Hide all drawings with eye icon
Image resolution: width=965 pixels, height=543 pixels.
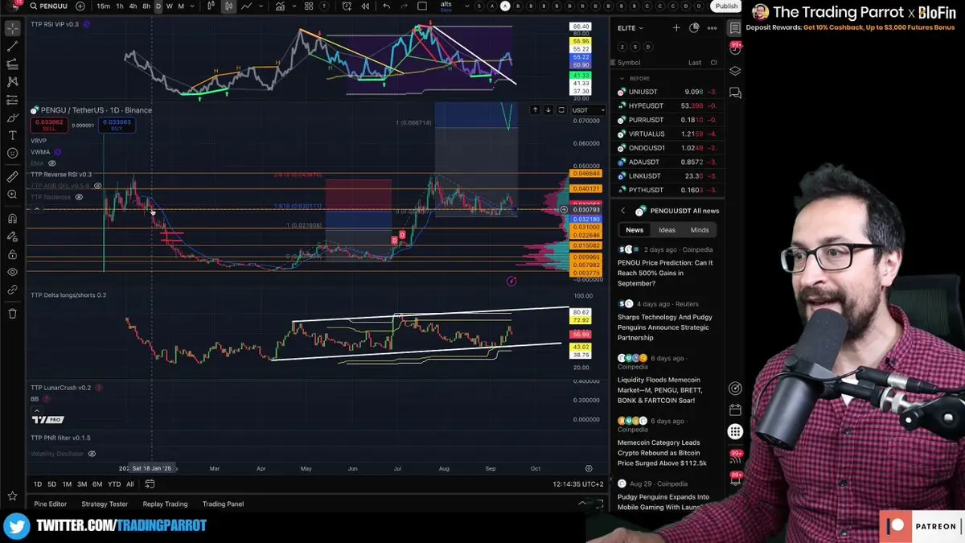pyautogui.click(x=12, y=272)
